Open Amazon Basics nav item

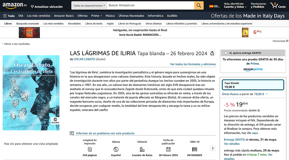[x=64, y=16]
